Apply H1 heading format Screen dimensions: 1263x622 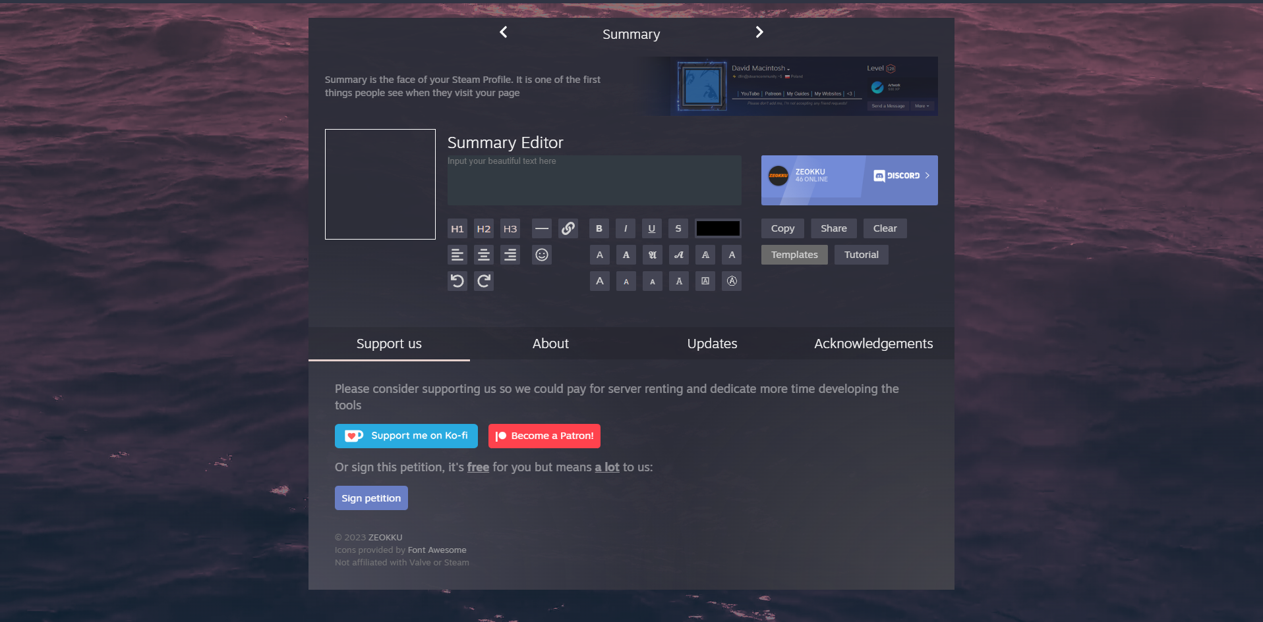(x=457, y=228)
